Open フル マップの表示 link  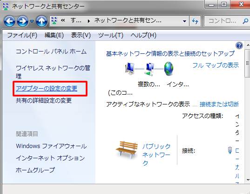point(216,65)
